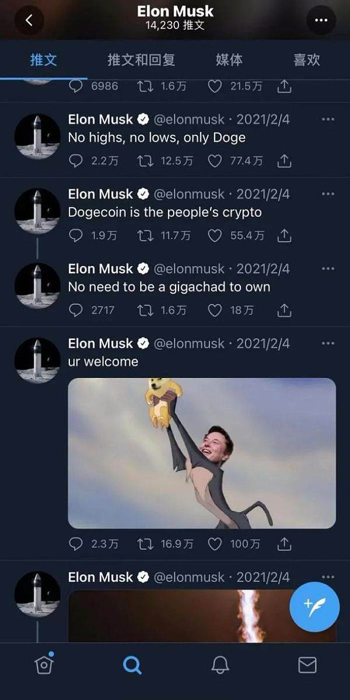Open direct messages envelope icon
The height and width of the screenshot is (700, 350).
pyautogui.click(x=307, y=665)
